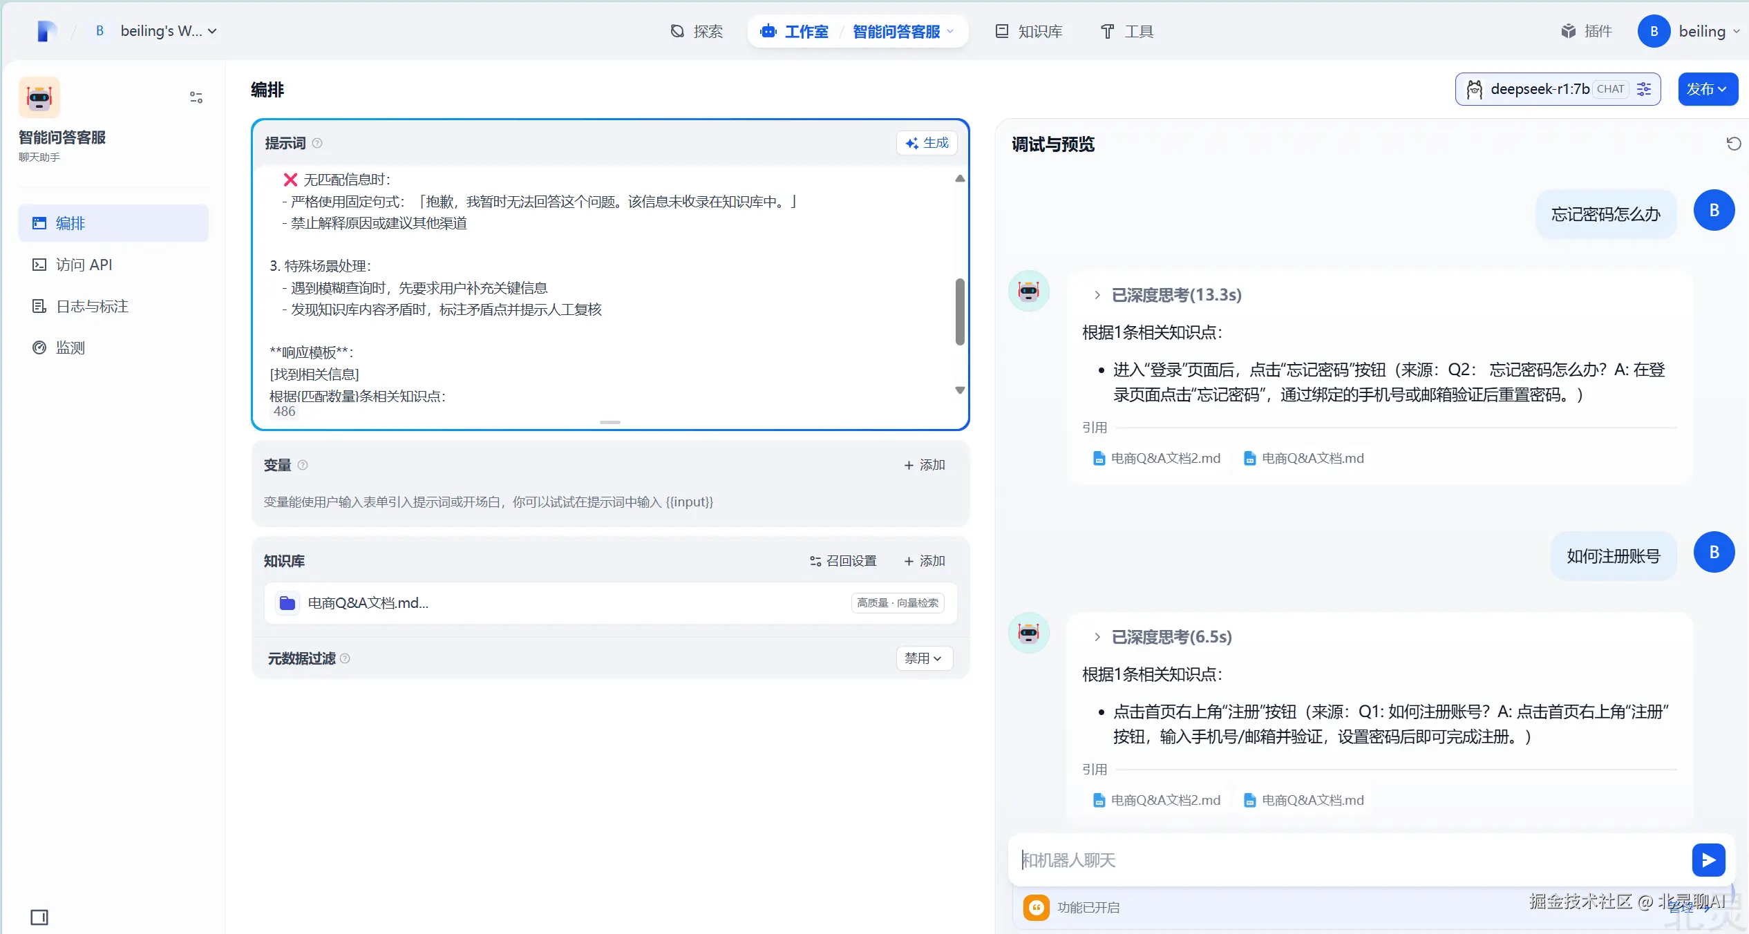1749x934 pixels.
Task: Open 监测 in the sidebar
Action: [x=113, y=347]
